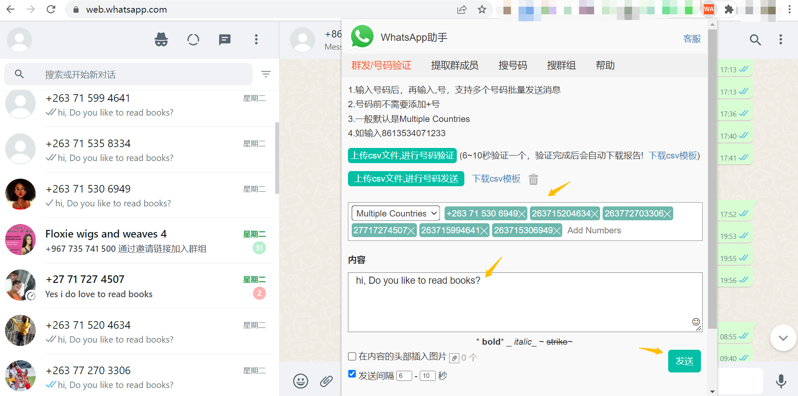The width and height of the screenshot is (798, 396).
Task: Click 上传csv文件,进行号码验证 button
Action: (402, 156)
